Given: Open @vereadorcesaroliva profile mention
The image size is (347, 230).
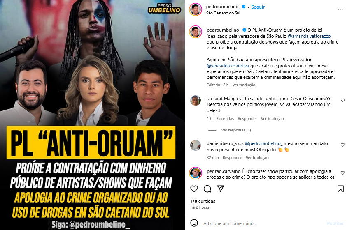Looking at the screenshot, I should [x=228, y=66].
